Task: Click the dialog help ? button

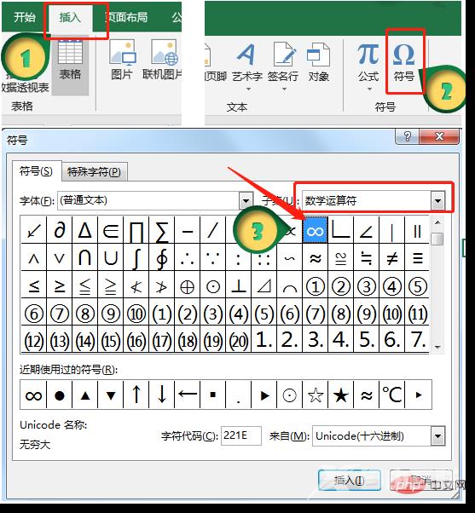Action: click(x=408, y=136)
